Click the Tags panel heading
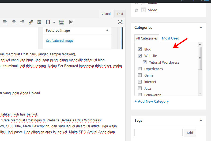This screenshot has height=141, width=211. (138, 120)
